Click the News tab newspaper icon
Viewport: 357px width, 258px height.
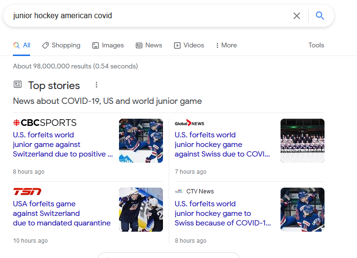click(x=139, y=45)
